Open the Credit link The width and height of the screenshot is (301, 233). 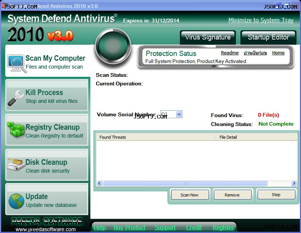[194, 227]
